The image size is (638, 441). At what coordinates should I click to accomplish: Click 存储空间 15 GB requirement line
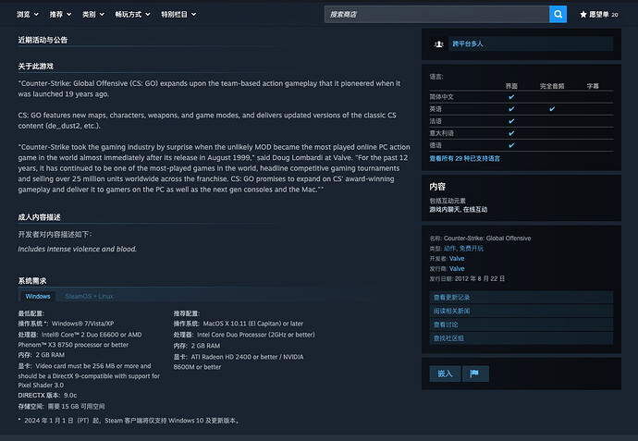coord(61,407)
